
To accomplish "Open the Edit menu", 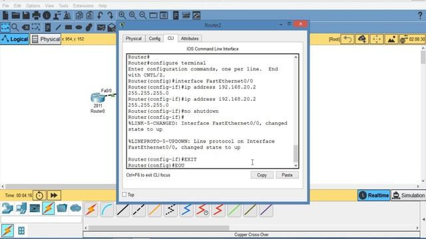I will [x=17, y=5].
